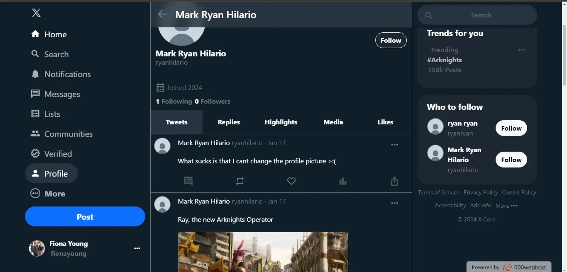Retweet the profile picture complaint tweet
The height and width of the screenshot is (272, 567).
240,181
